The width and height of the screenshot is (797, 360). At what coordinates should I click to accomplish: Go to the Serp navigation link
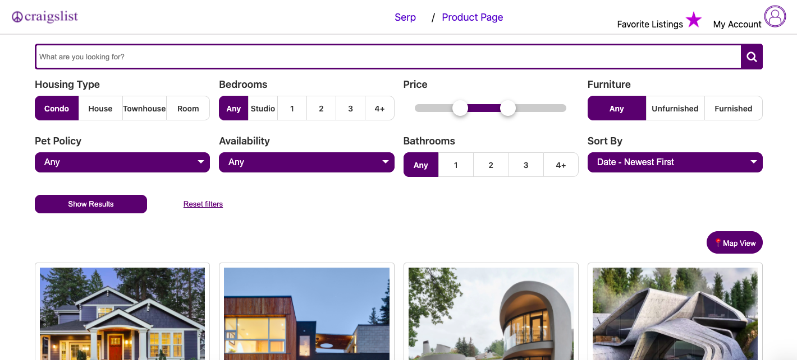click(405, 17)
